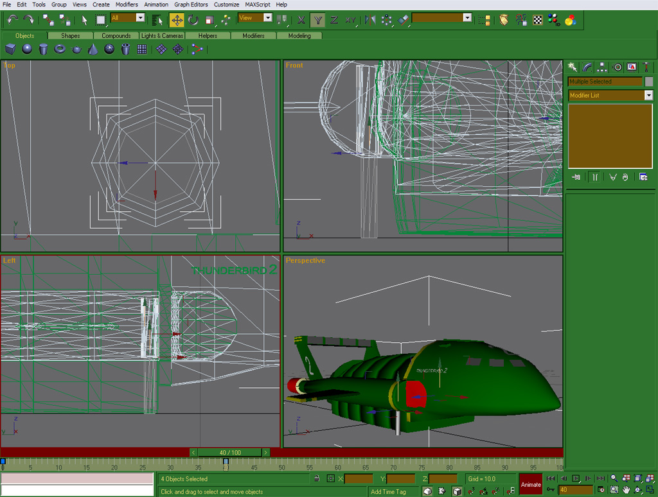The width and height of the screenshot is (658, 497).
Task: Select the Pan hand view tool
Action: pyautogui.click(x=626, y=490)
